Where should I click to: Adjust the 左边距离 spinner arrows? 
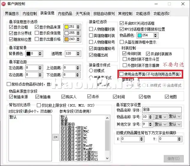tap(40, 68)
